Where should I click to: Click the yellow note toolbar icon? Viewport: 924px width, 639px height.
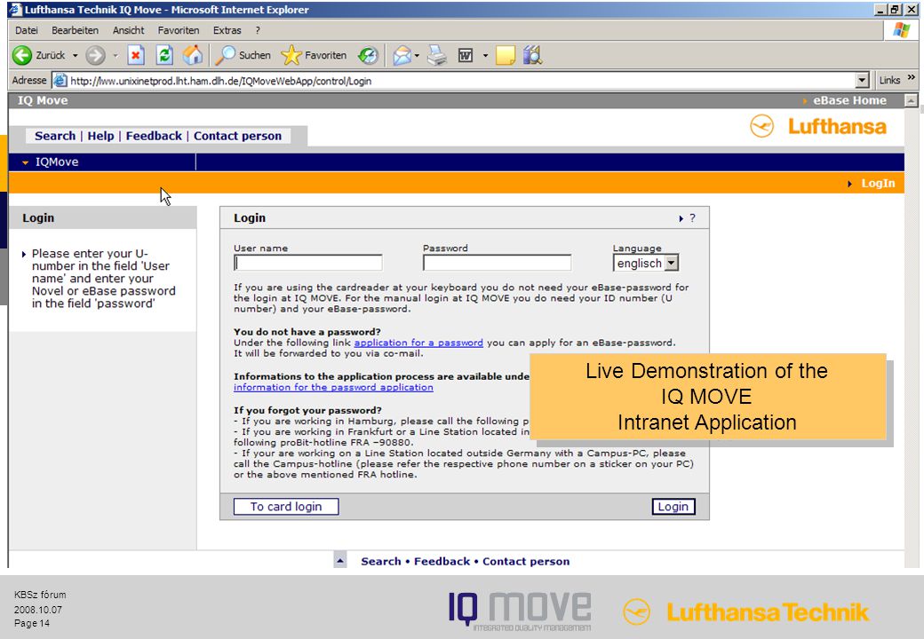[506, 55]
